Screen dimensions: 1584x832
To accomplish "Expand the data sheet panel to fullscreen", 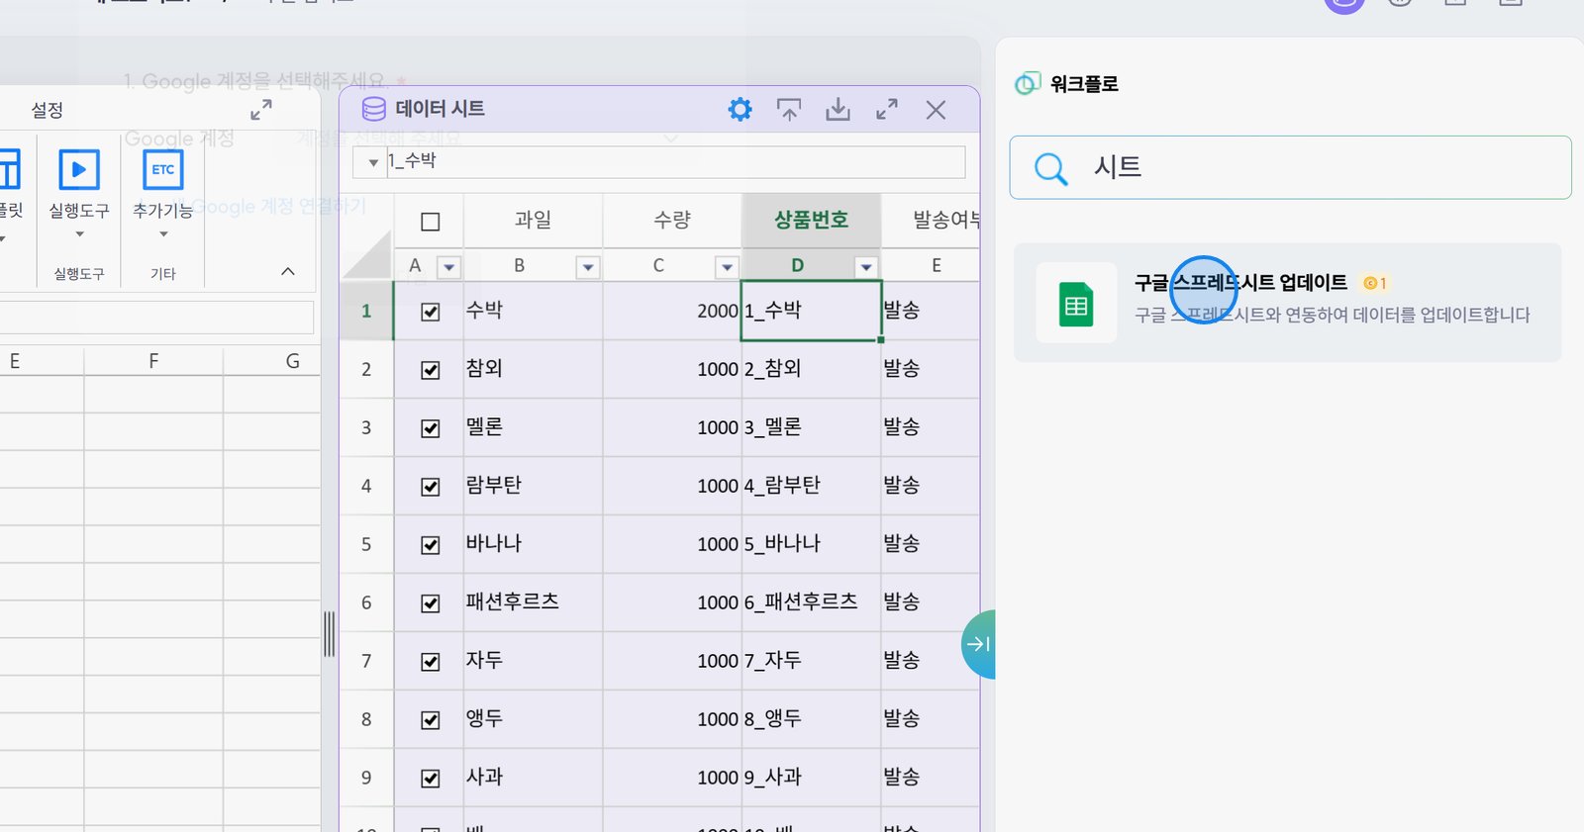I will point(887,109).
